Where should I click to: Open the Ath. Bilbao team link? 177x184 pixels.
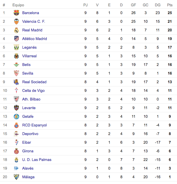pos(31,99)
